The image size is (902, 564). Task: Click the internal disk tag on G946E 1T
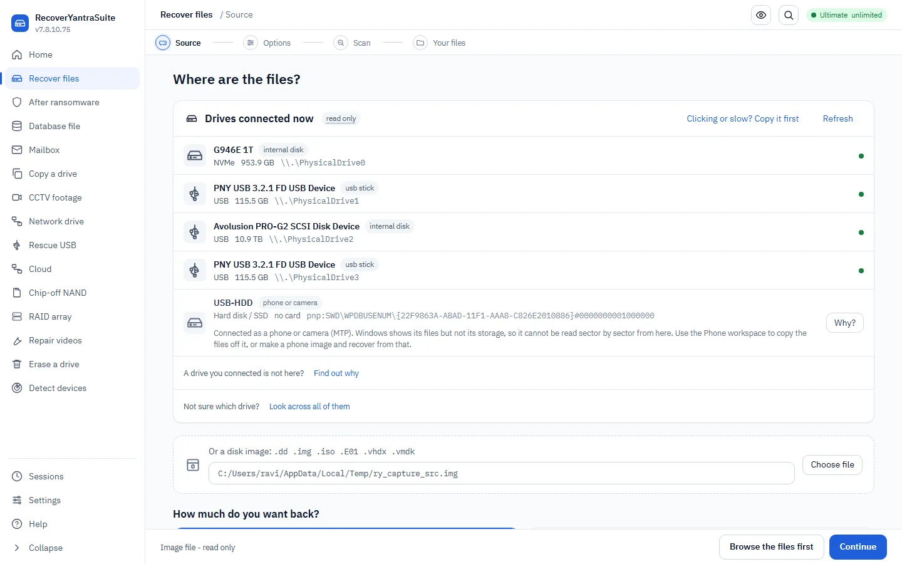coord(283,150)
